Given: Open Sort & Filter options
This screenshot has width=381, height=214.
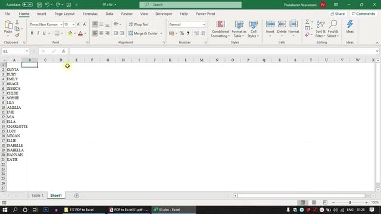Looking at the screenshot, I should pos(320,29).
